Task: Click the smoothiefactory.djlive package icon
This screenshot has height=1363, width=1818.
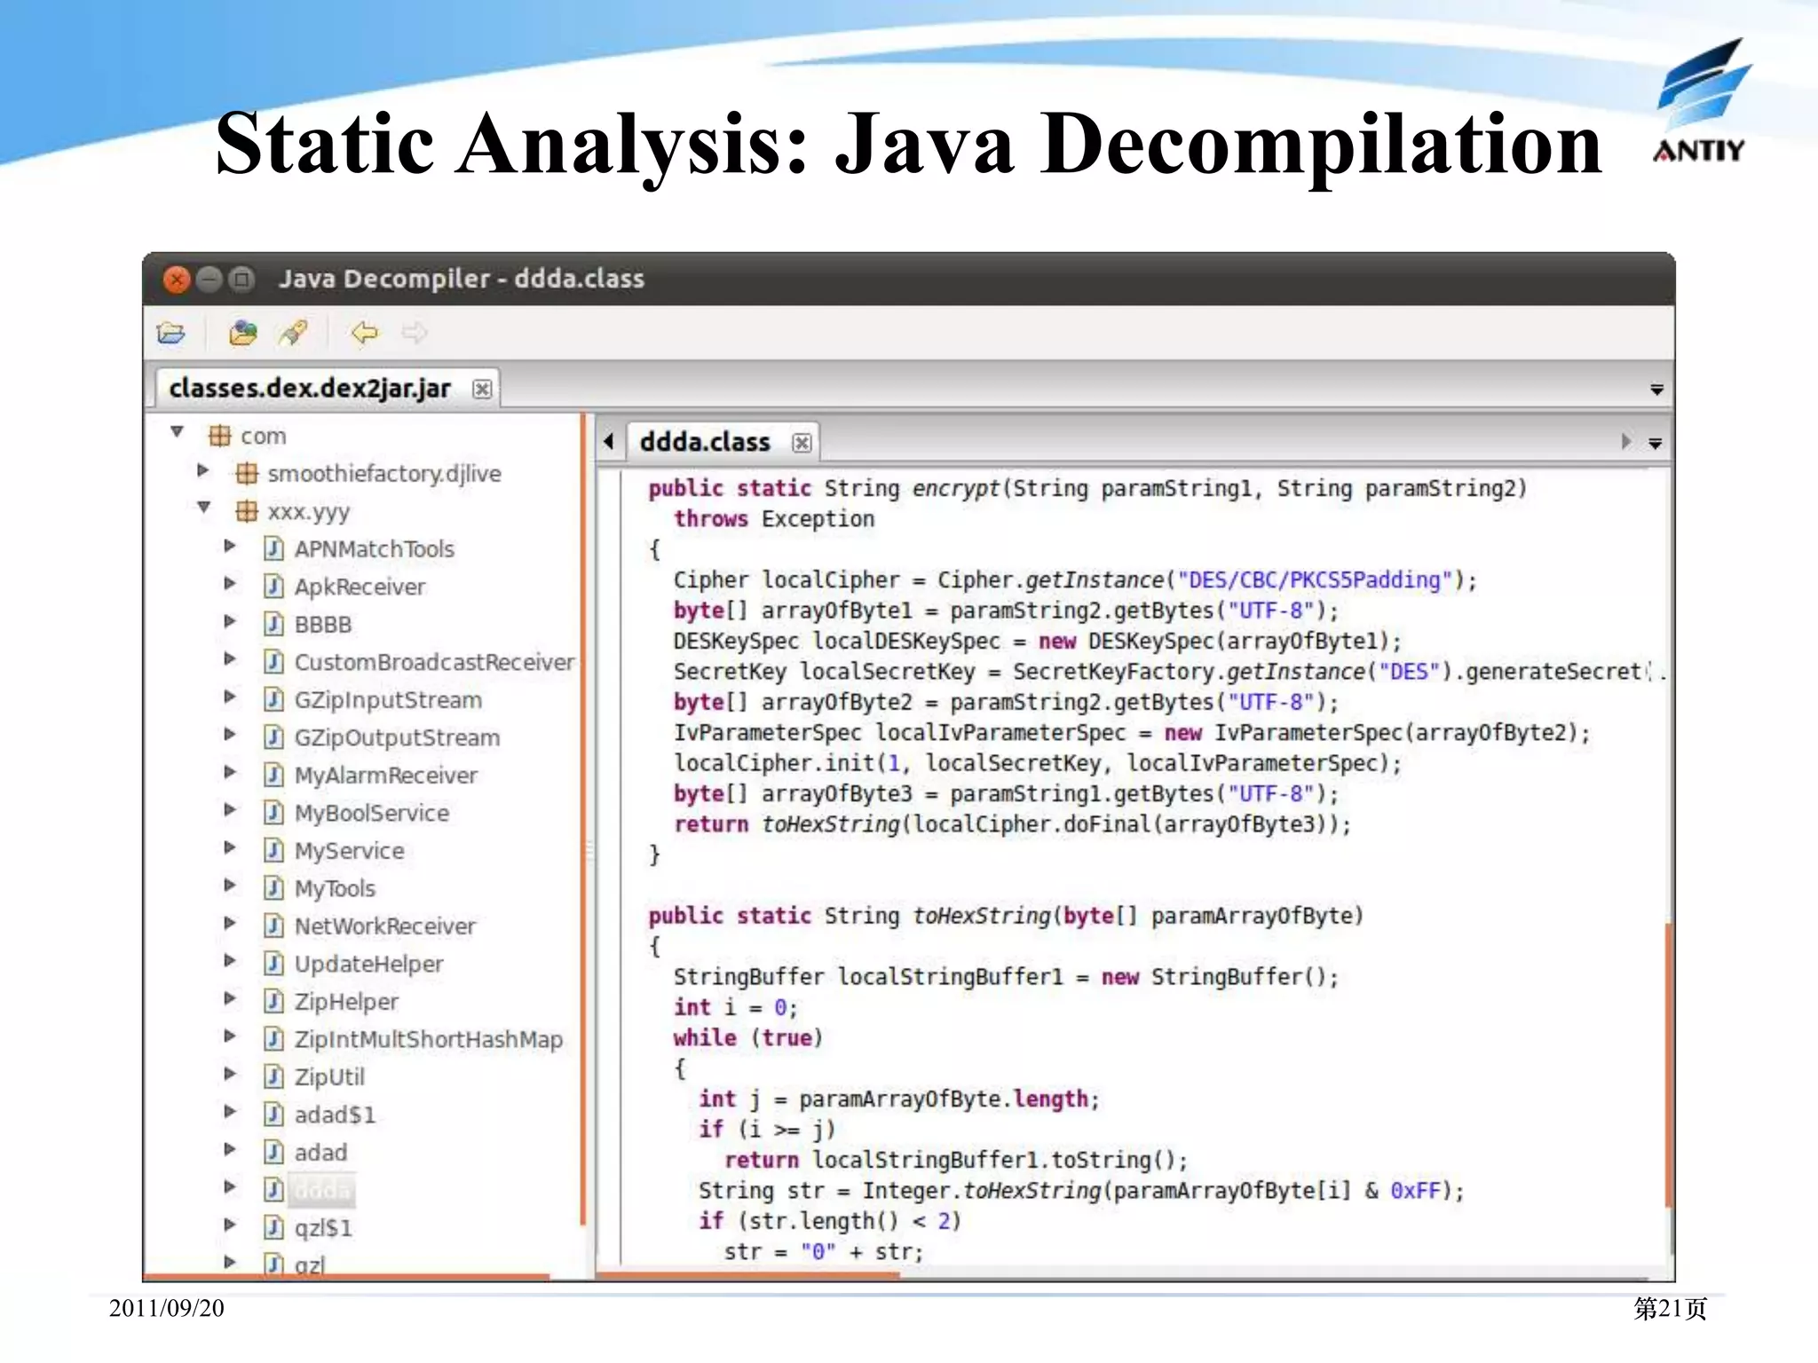Action: click(x=247, y=473)
